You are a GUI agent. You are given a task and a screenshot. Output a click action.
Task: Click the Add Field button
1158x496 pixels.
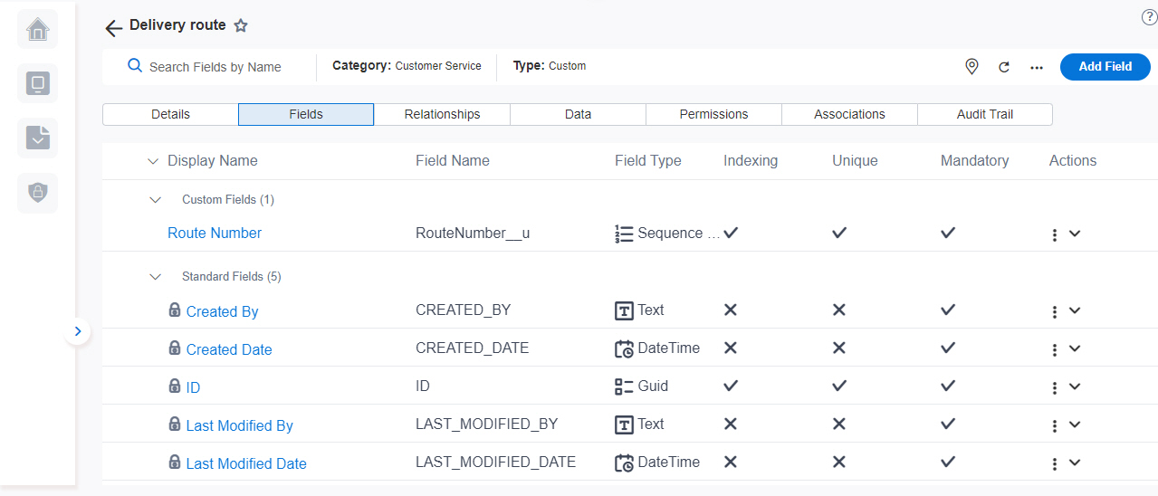tap(1105, 66)
